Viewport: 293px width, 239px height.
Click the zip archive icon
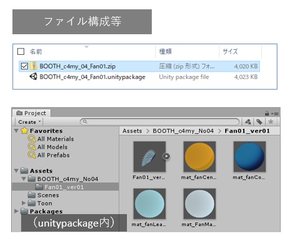coord(33,66)
